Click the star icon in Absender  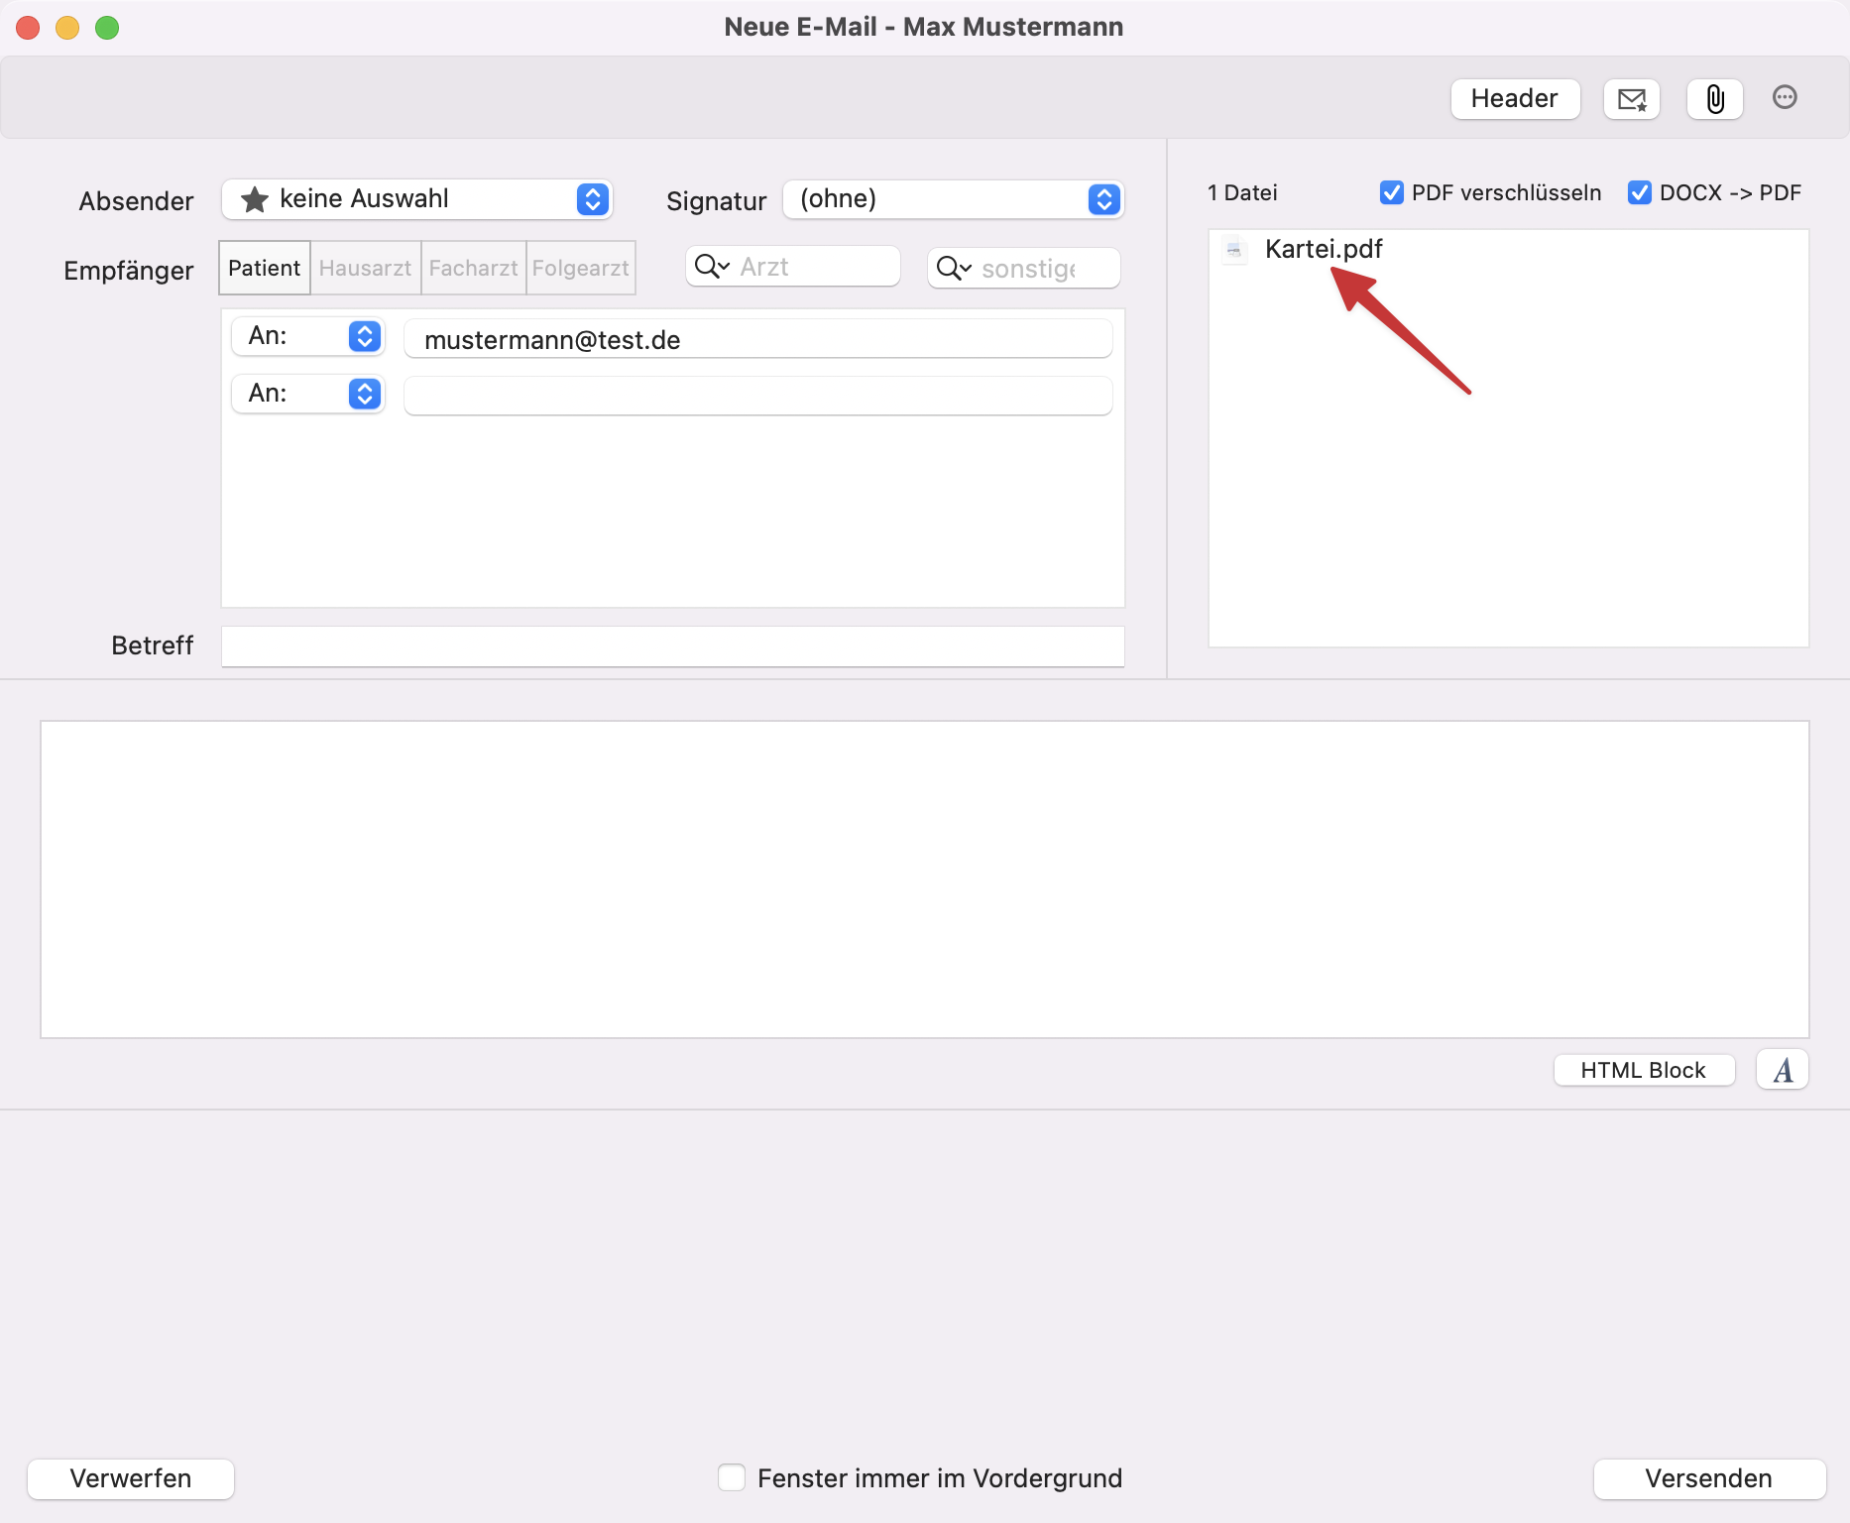255,199
